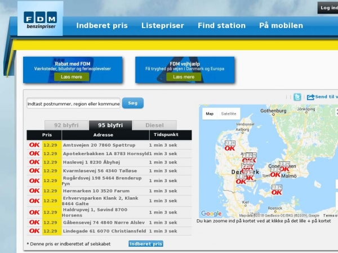Select address Kvarmløsevej 56 4340 Tølløse
This screenshot has height=253, width=338.
coord(100,171)
